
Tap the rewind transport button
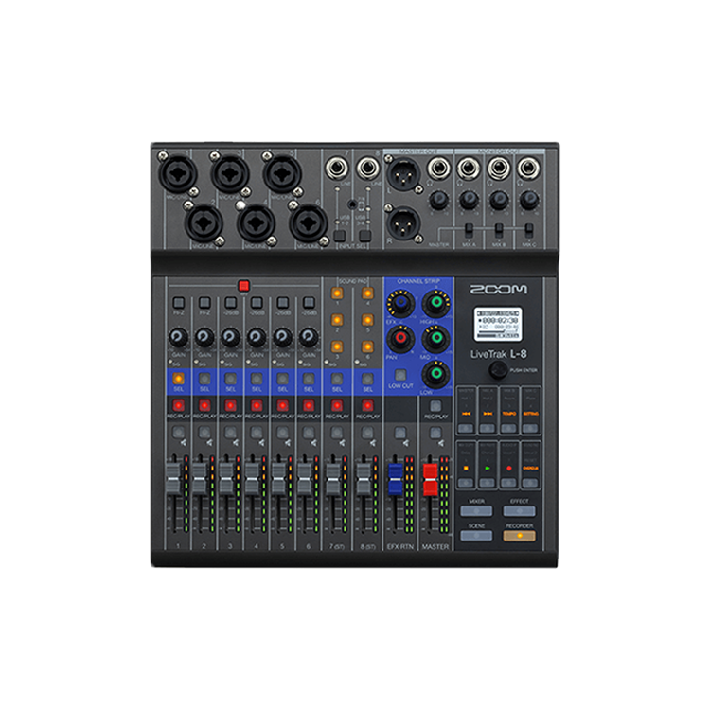(x=466, y=428)
